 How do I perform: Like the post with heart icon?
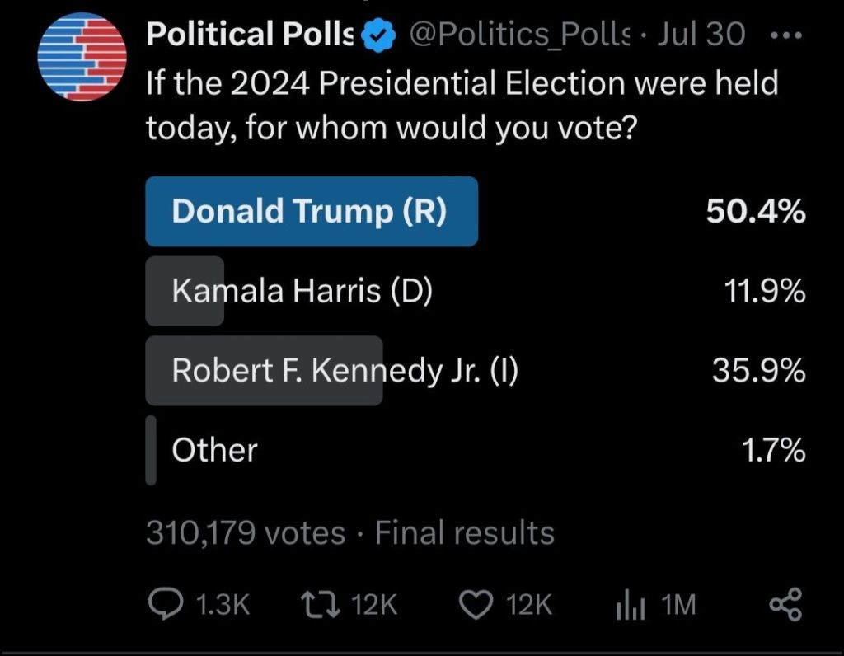coord(474,607)
